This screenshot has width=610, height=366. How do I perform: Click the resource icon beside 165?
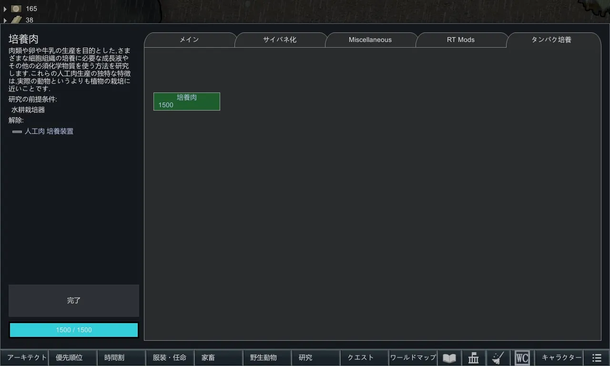point(16,9)
